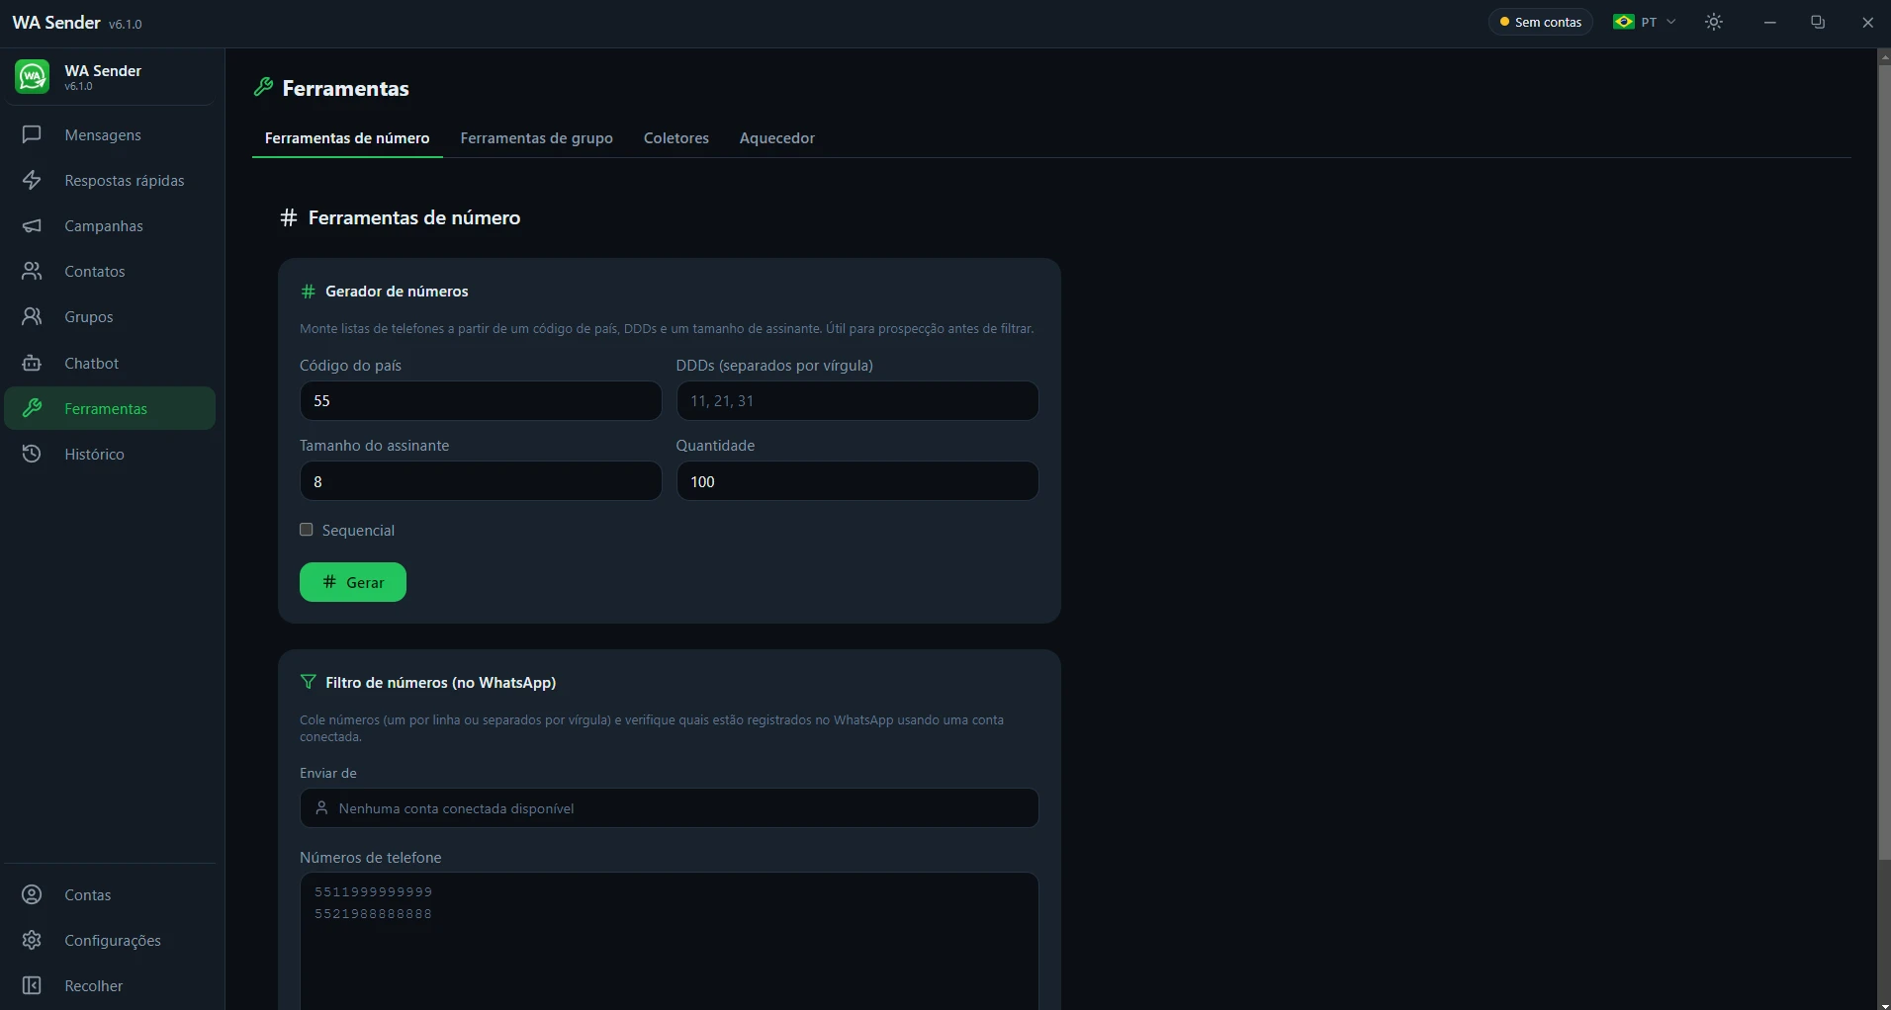The height and width of the screenshot is (1010, 1891).
Task: Open Campanhas menu item
Action: click(110, 225)
